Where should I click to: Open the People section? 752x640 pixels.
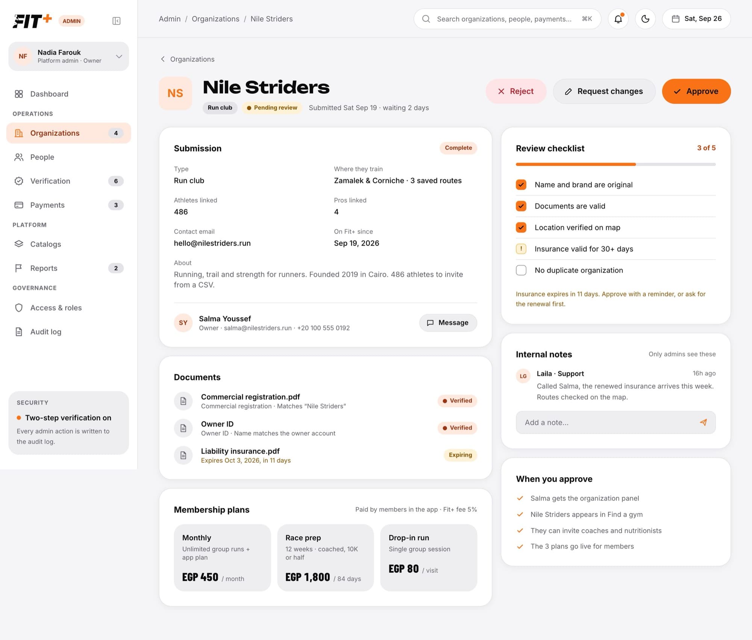pos(68,157)
